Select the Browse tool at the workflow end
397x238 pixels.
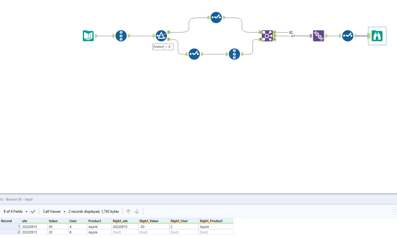click(377, 36)
